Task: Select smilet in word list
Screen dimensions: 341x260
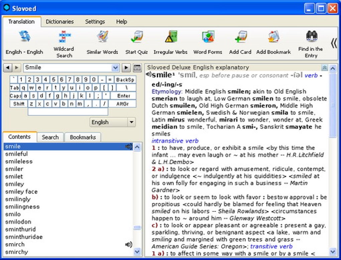Action: [68, 177]
